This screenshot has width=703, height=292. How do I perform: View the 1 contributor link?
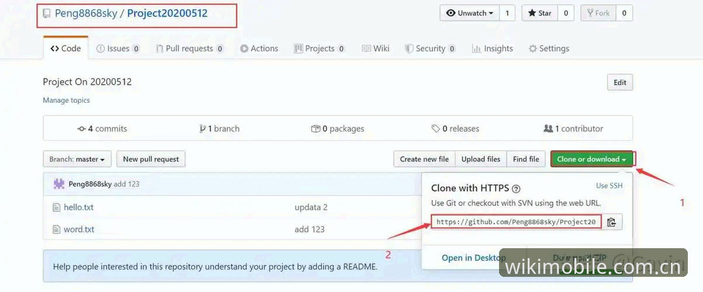point(573,128)
